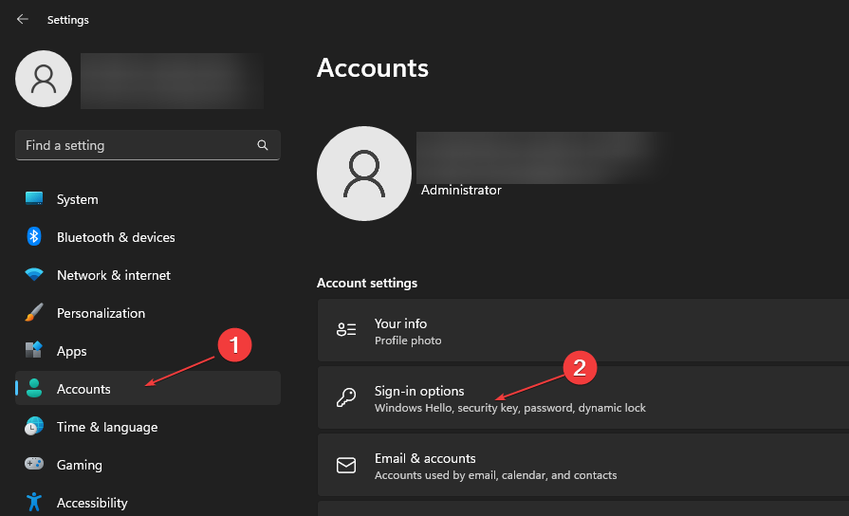Viewport: 849px width, 516px height.
Task: Click the envelope icon beside Email & accounts
Action: (346, 466)
